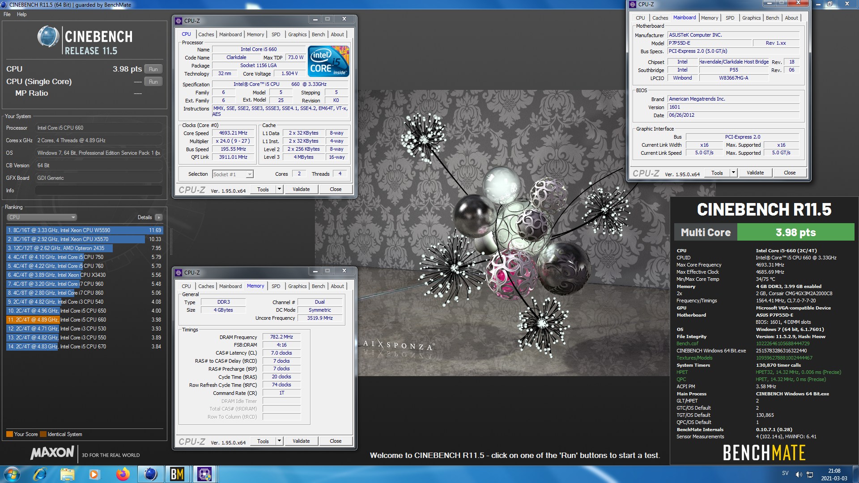Click Validate in Mainboard window
The image size is (859, 483).
[x=755, y=173]
